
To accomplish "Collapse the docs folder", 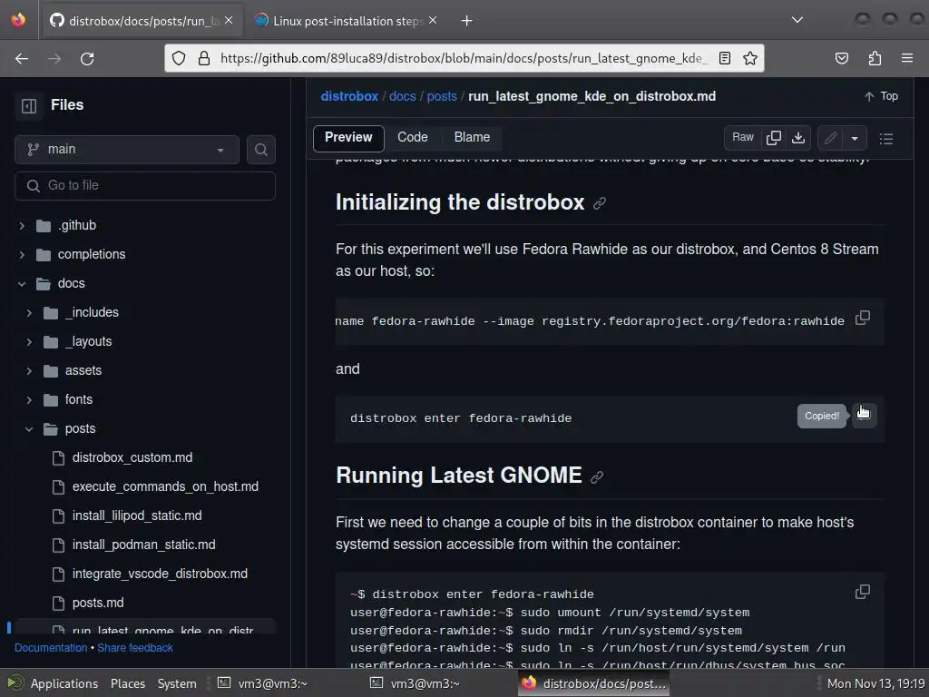I will (x=22, y=284).
